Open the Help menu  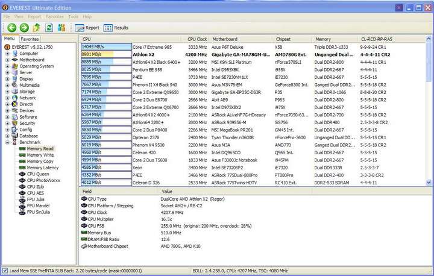point(87,17)
